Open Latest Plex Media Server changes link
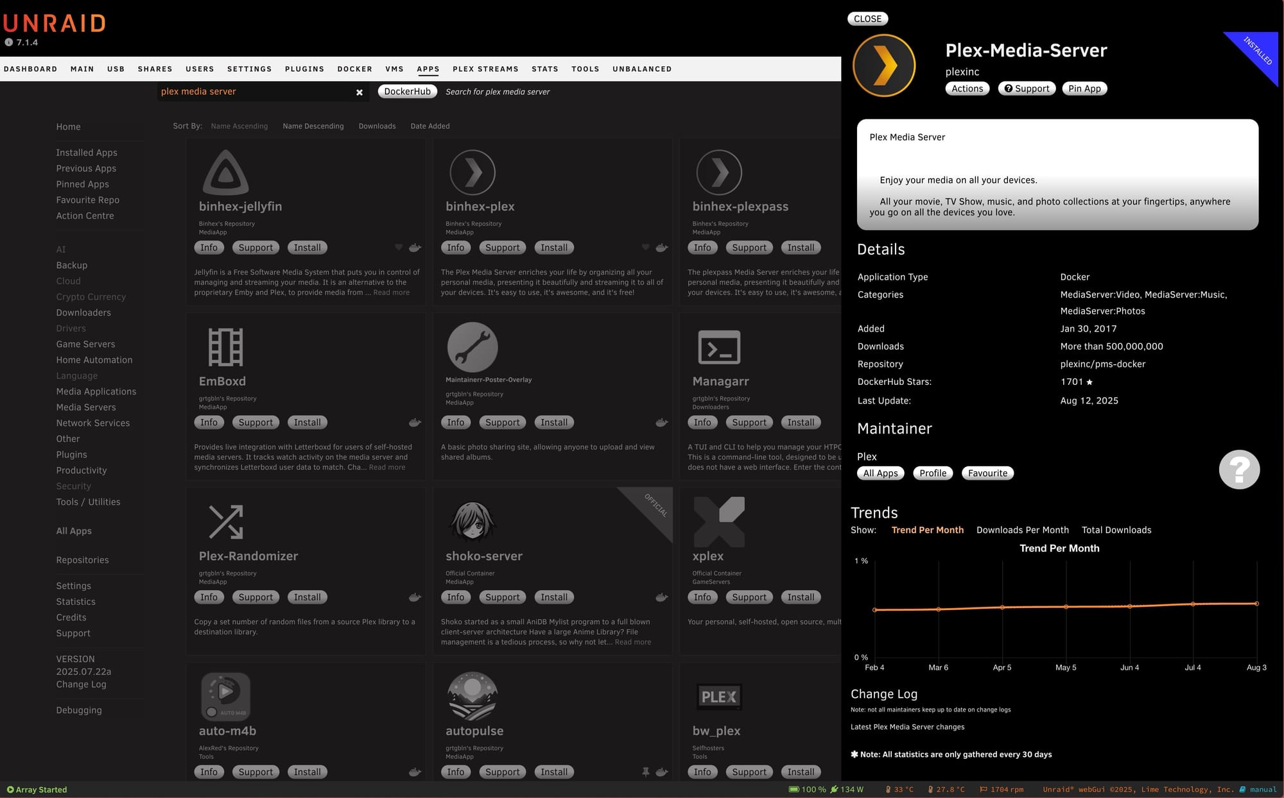The image size is (1284, 798). [907, 727]
